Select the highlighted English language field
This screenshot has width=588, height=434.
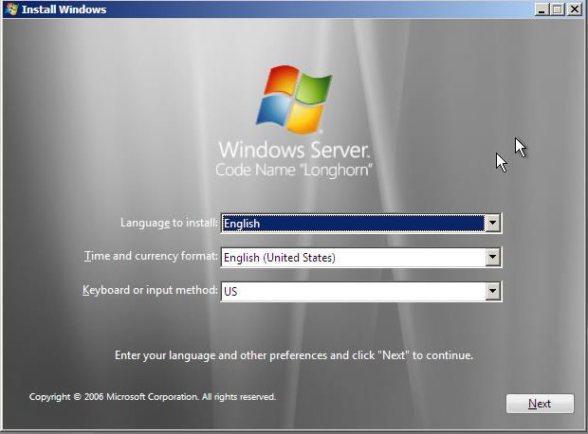351,224
